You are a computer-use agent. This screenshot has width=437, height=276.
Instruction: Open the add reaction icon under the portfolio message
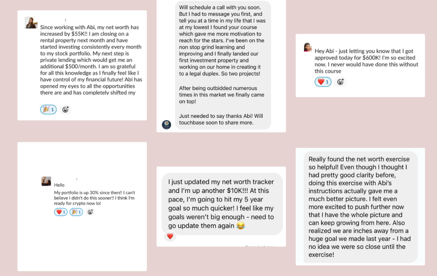(x=90, y=212)
